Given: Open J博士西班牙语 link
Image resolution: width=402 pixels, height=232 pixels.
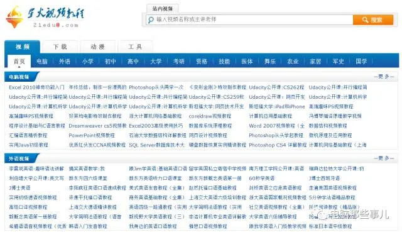Looking at the screenshot, I should 324,178.
